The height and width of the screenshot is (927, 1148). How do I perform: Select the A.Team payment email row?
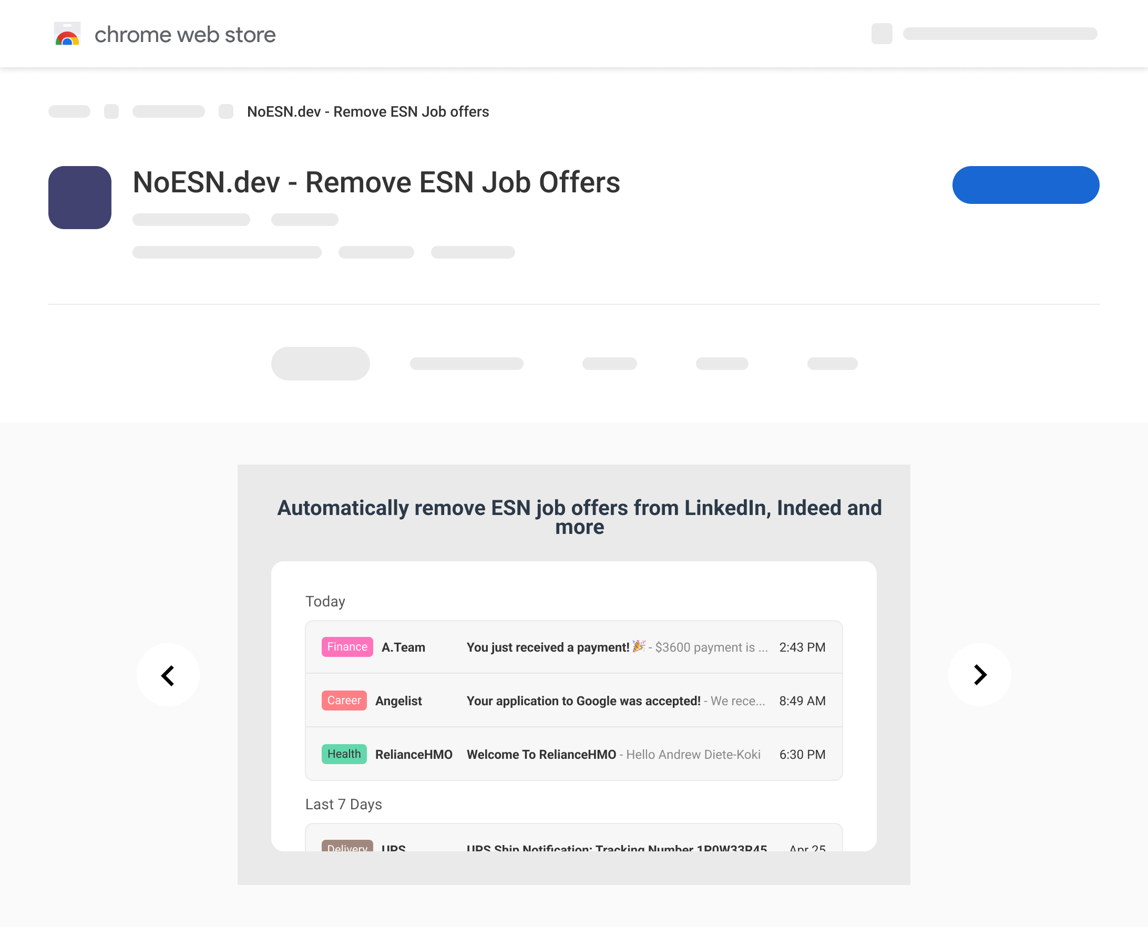pyautogui.click(x=573, y=647)
